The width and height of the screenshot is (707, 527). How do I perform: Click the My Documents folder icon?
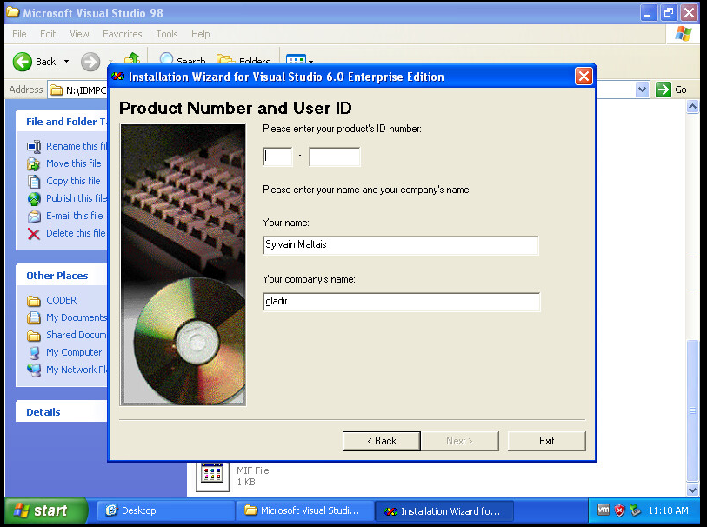pyautogui.click(x=34, y=317)
